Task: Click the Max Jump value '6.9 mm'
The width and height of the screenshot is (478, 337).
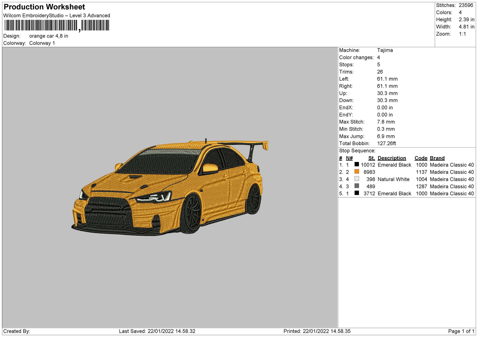Action: point(386,136)
